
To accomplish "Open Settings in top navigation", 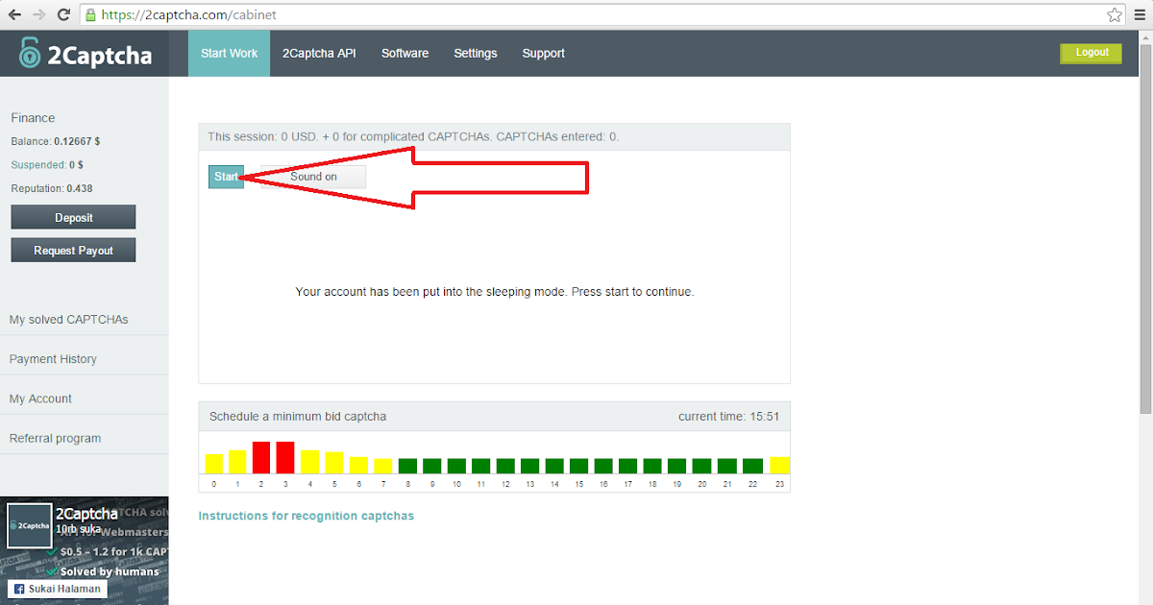I will point(476,54).
